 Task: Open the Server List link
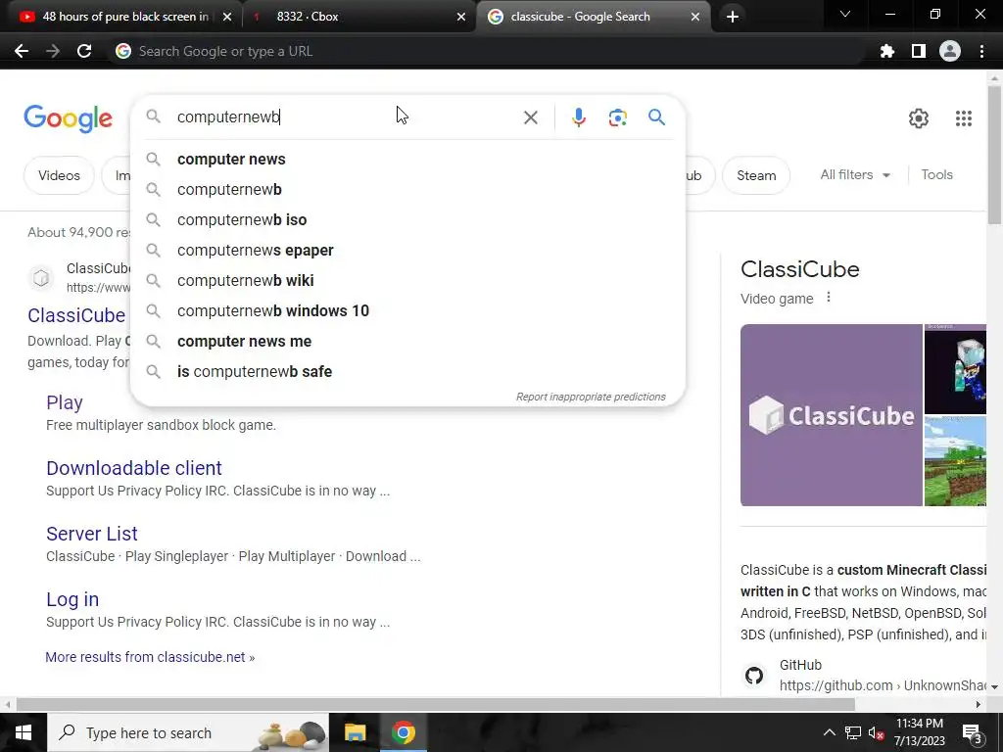coord(91,534)
